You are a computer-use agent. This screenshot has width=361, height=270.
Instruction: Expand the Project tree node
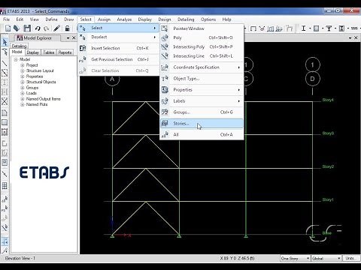coord(23,65)
